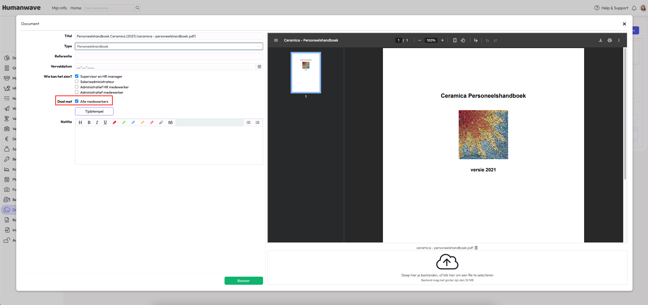This screenshot has height=305, width=648.
Task: Open the notifications bell
Action: point(634,8)
